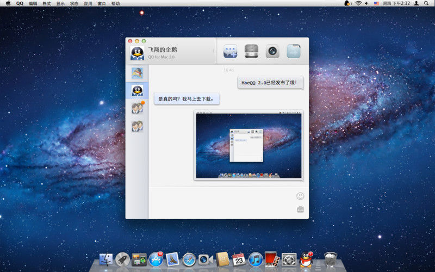Viewport: 435px width, 272px height.
Task: Open Mission Control in the Dock
Action: click(x=139, y=260)
